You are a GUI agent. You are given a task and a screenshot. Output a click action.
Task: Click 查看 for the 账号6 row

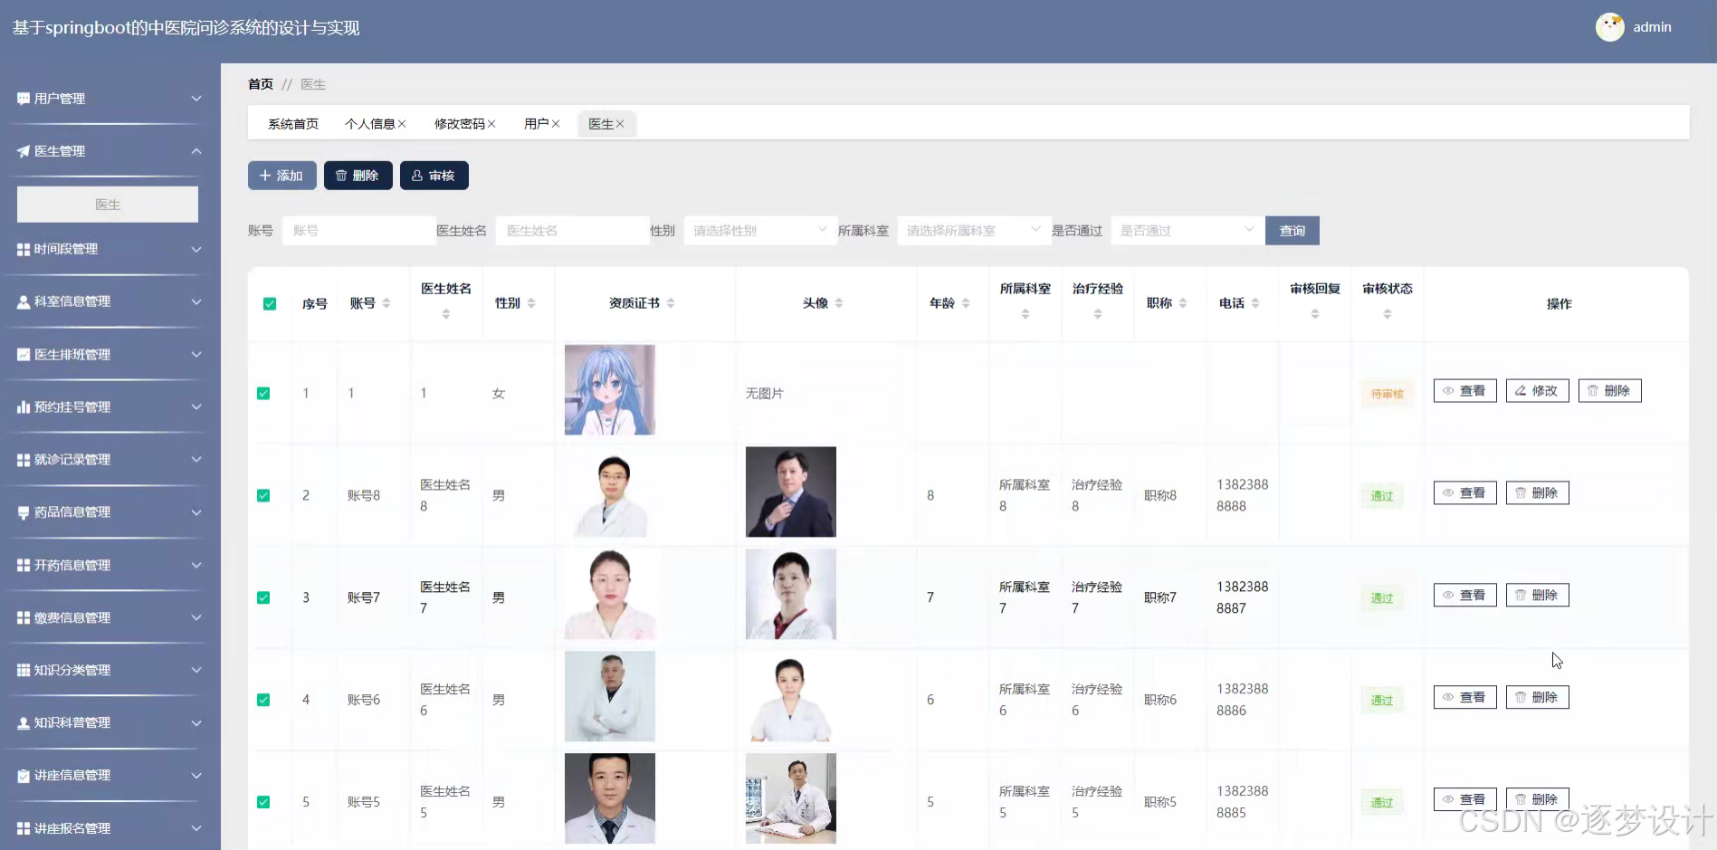coord(1465,698)
